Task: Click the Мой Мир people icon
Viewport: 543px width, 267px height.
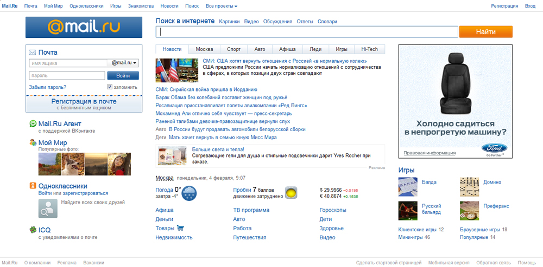Action: [33, 142]
